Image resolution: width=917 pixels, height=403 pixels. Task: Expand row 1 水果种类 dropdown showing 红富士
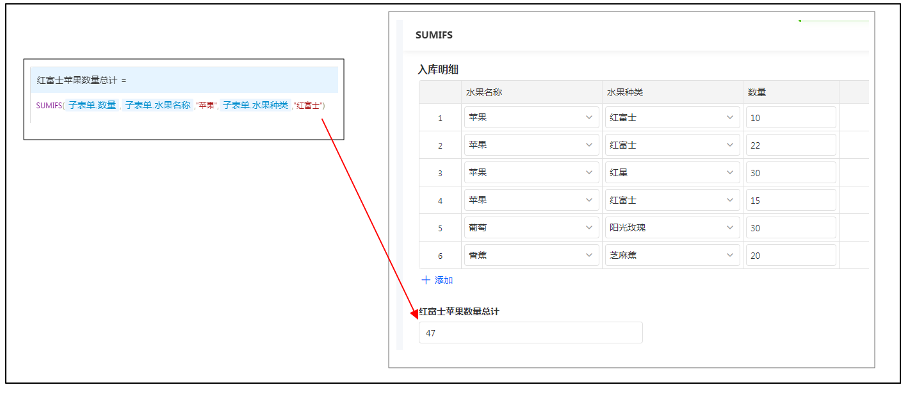click(730, 118)
